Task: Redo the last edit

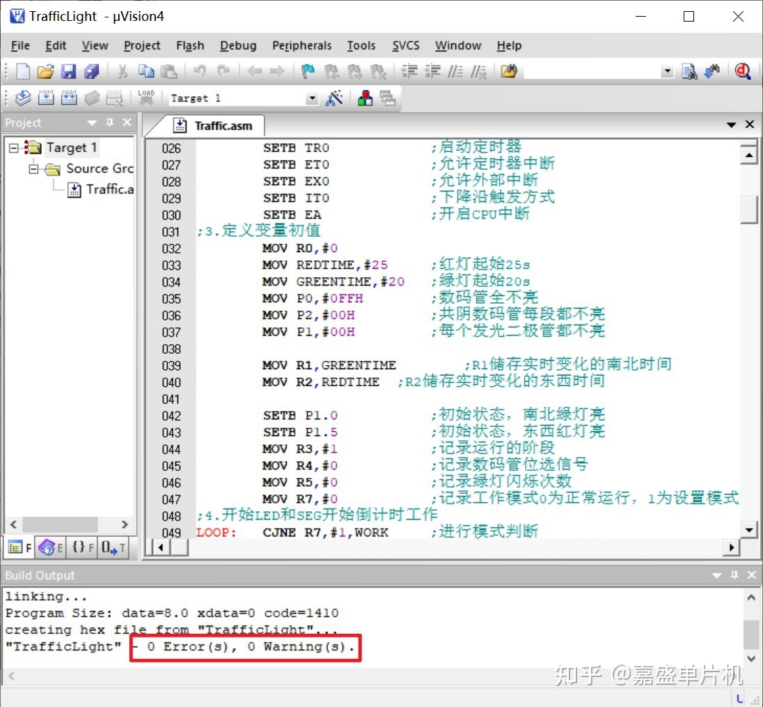Action: pos(223,72)
